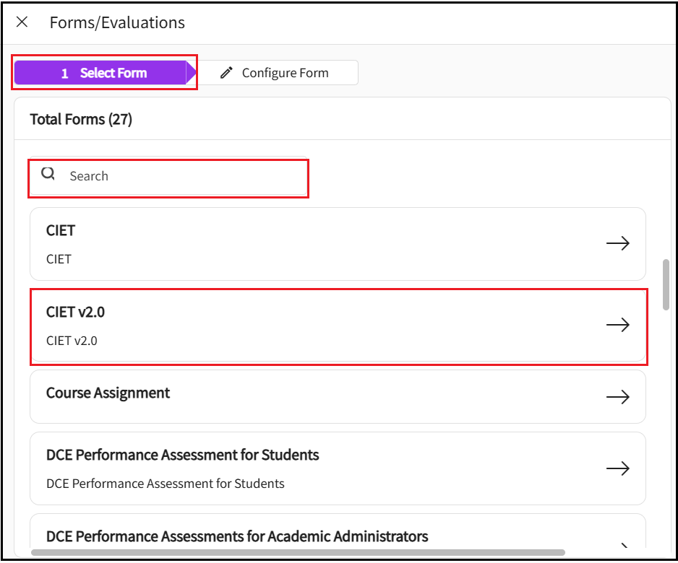Click the Total Forms (27) heading
Screen dimensions: 678x563
click(x=81, y=119)
